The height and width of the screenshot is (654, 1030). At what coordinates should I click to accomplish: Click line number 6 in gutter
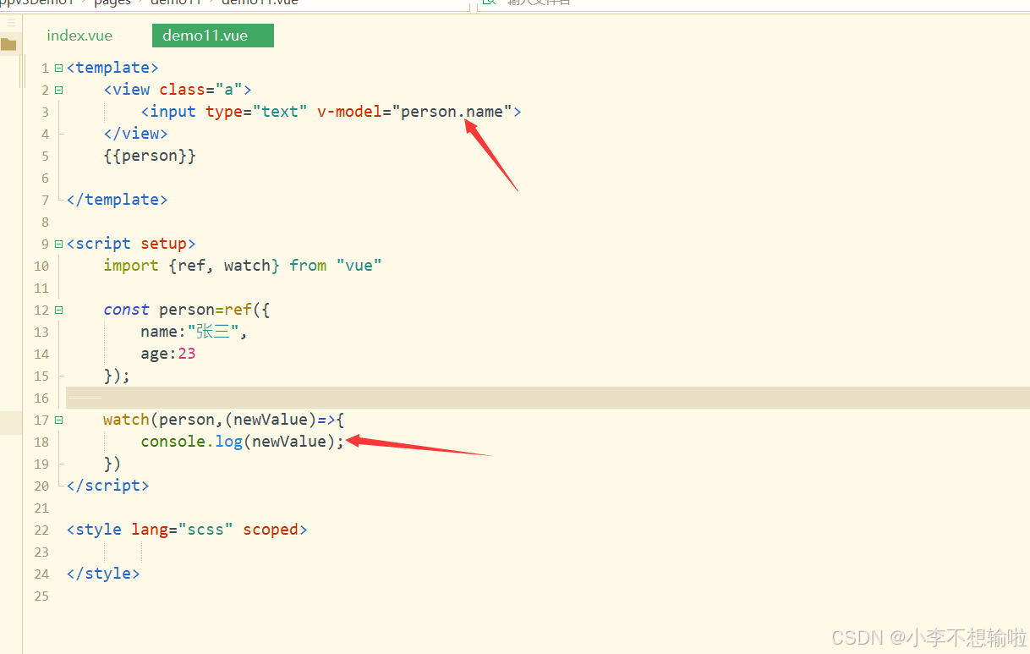coord(45,178)
